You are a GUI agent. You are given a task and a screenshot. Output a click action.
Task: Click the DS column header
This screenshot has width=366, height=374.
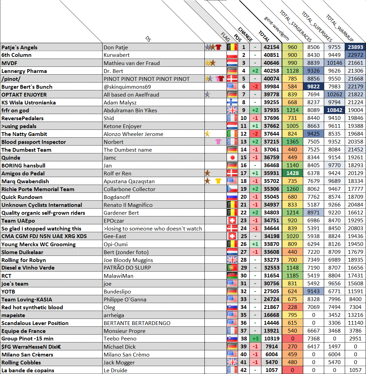tap(148, 39)
